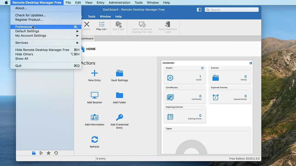Open favorites star icon at sidebar bottom
Viewport: 296px width, 166px height.
(49, 153)
